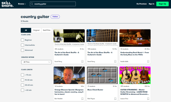Click the Sign In link
This screenshot has width=171, height=102.
[151, 4]
